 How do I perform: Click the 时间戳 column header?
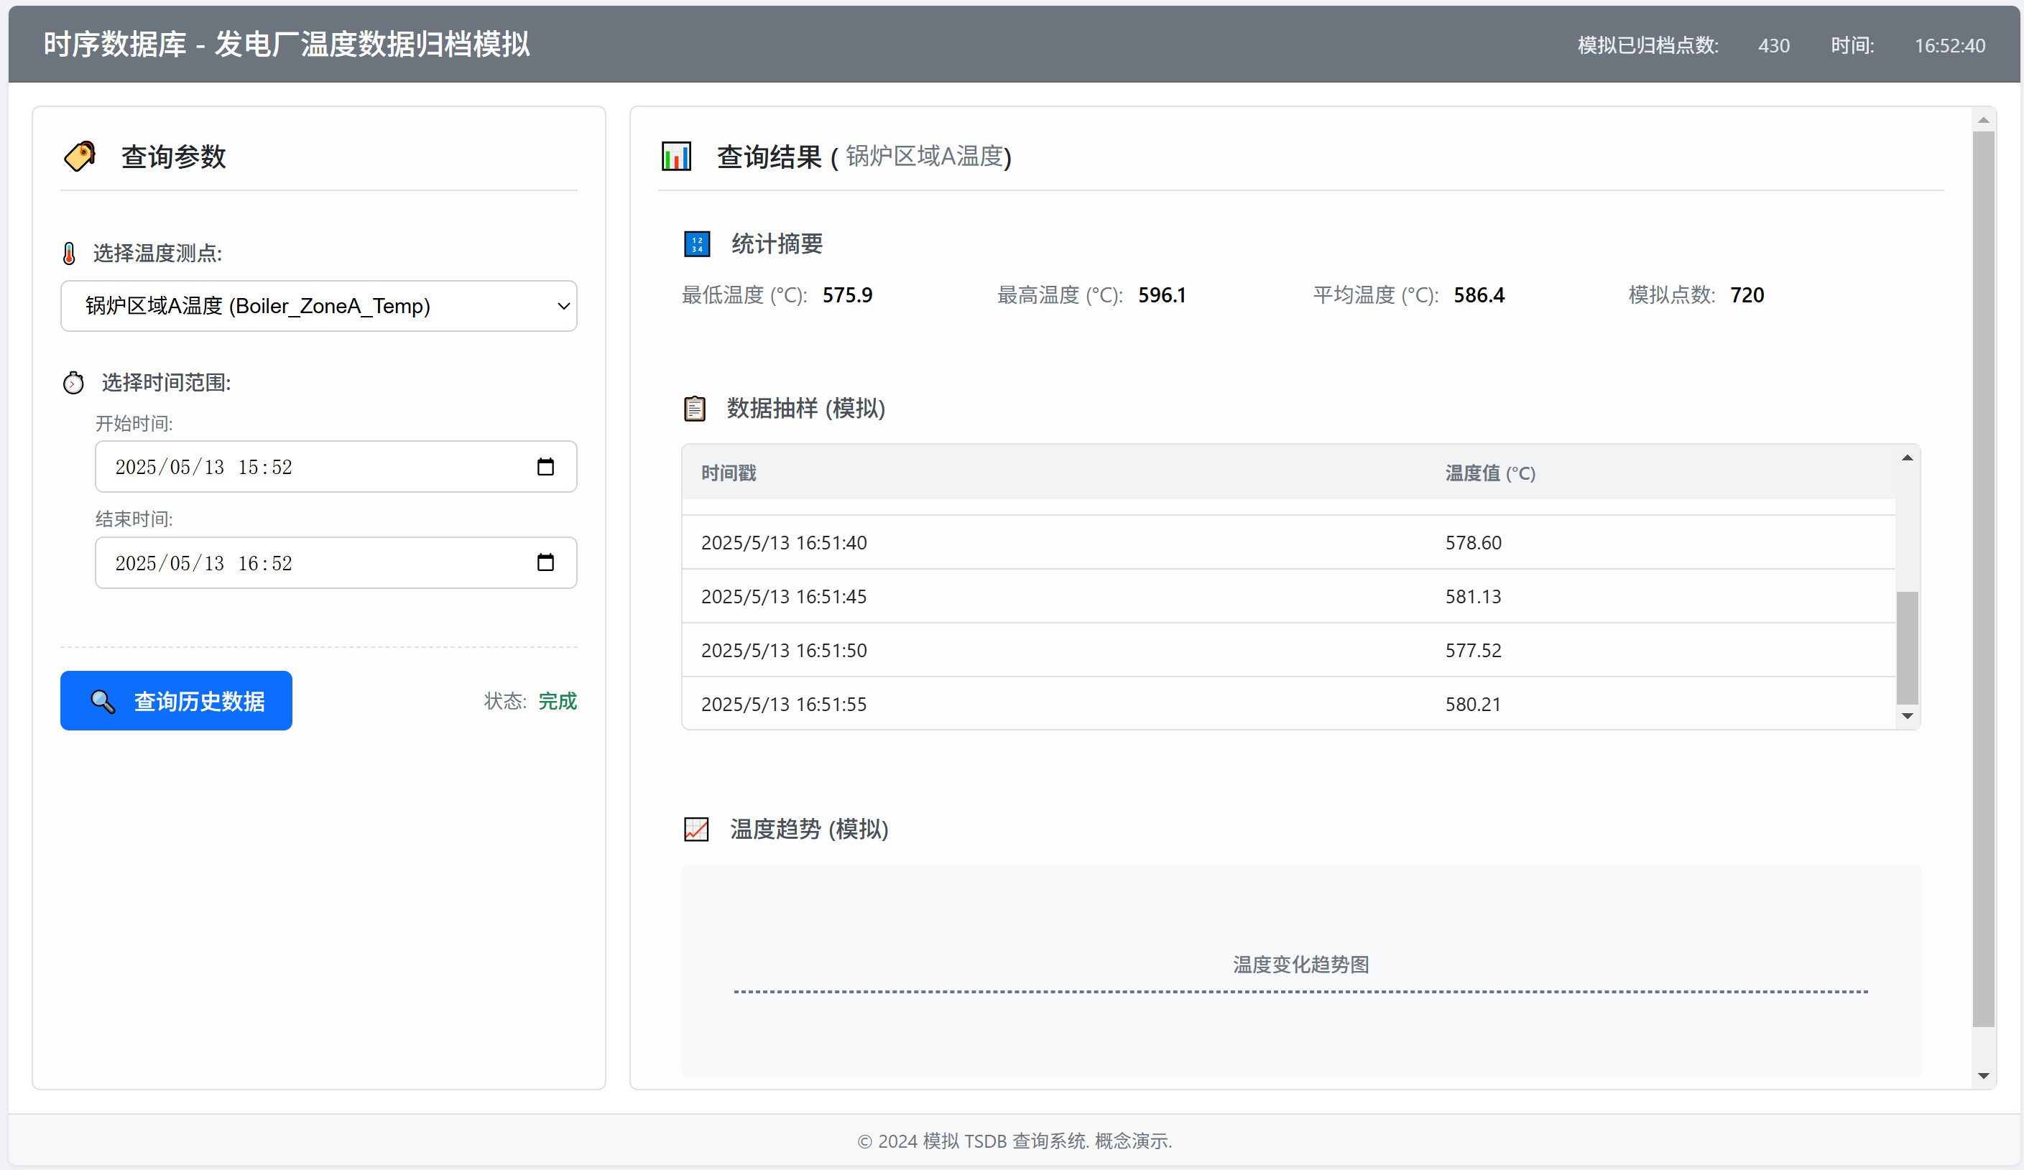pyautogui.click(x=729, y=473)
